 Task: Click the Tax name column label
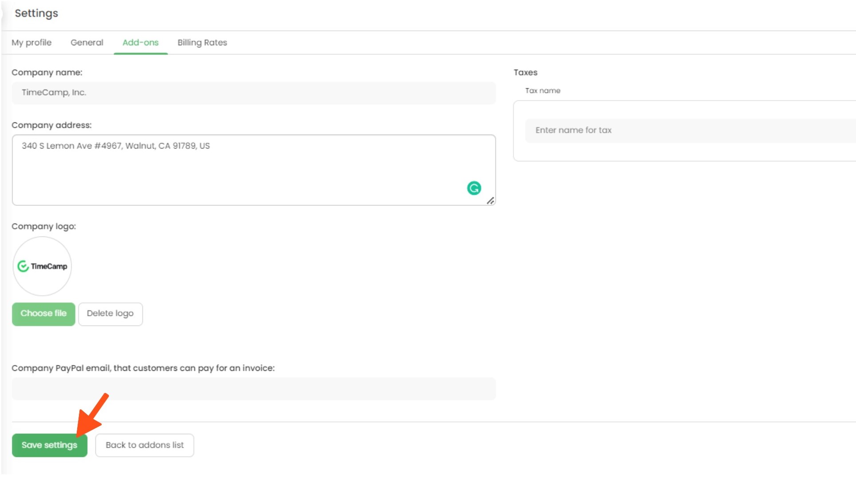[542, 90]
